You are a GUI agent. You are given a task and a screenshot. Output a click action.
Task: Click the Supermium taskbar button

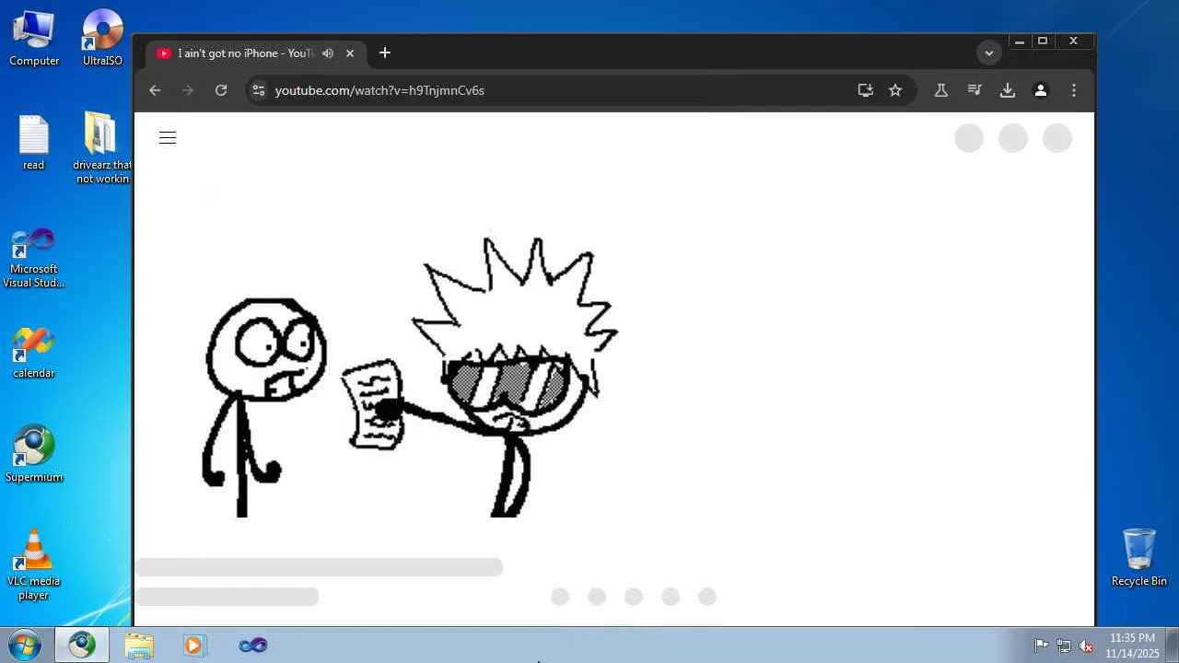(x=82, y=645)
